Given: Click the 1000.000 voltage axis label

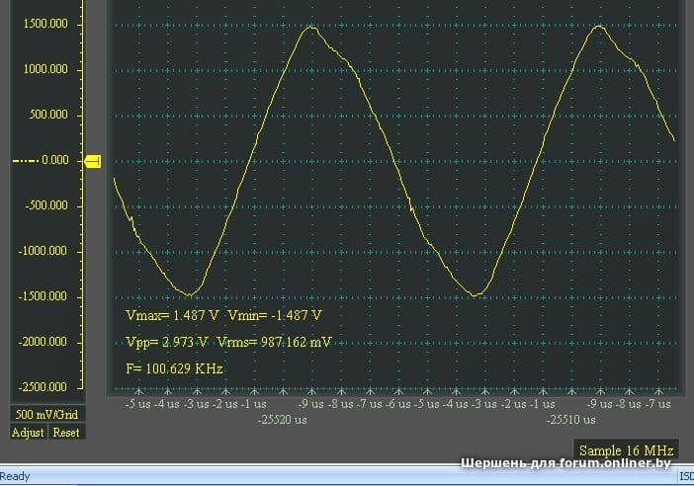Looking at the screenshot, I should (x=45, y=69).
